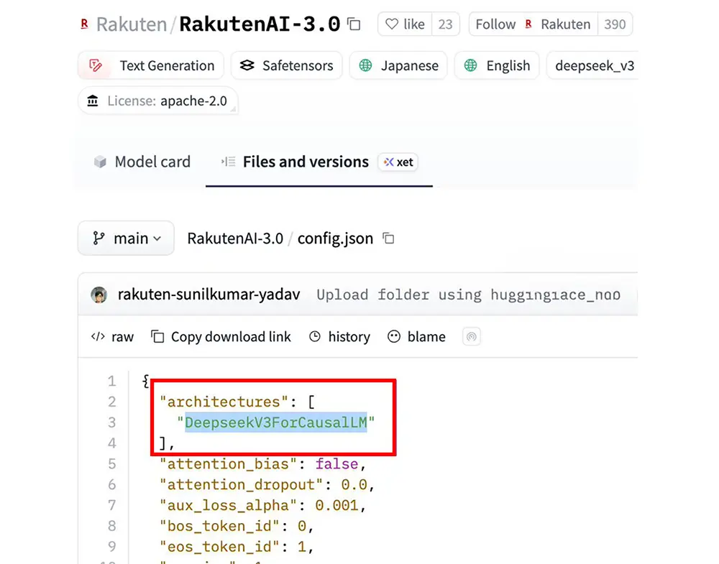
Task: Open the Rakuten follower count of 390
Action: (615, 24)
